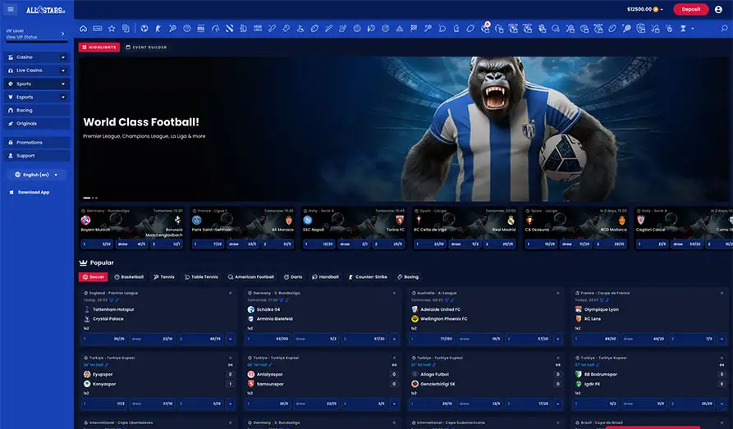Screen dimensions: 733x429
Task: Pin the Australia A-League match card
Action: click(557, 293)
